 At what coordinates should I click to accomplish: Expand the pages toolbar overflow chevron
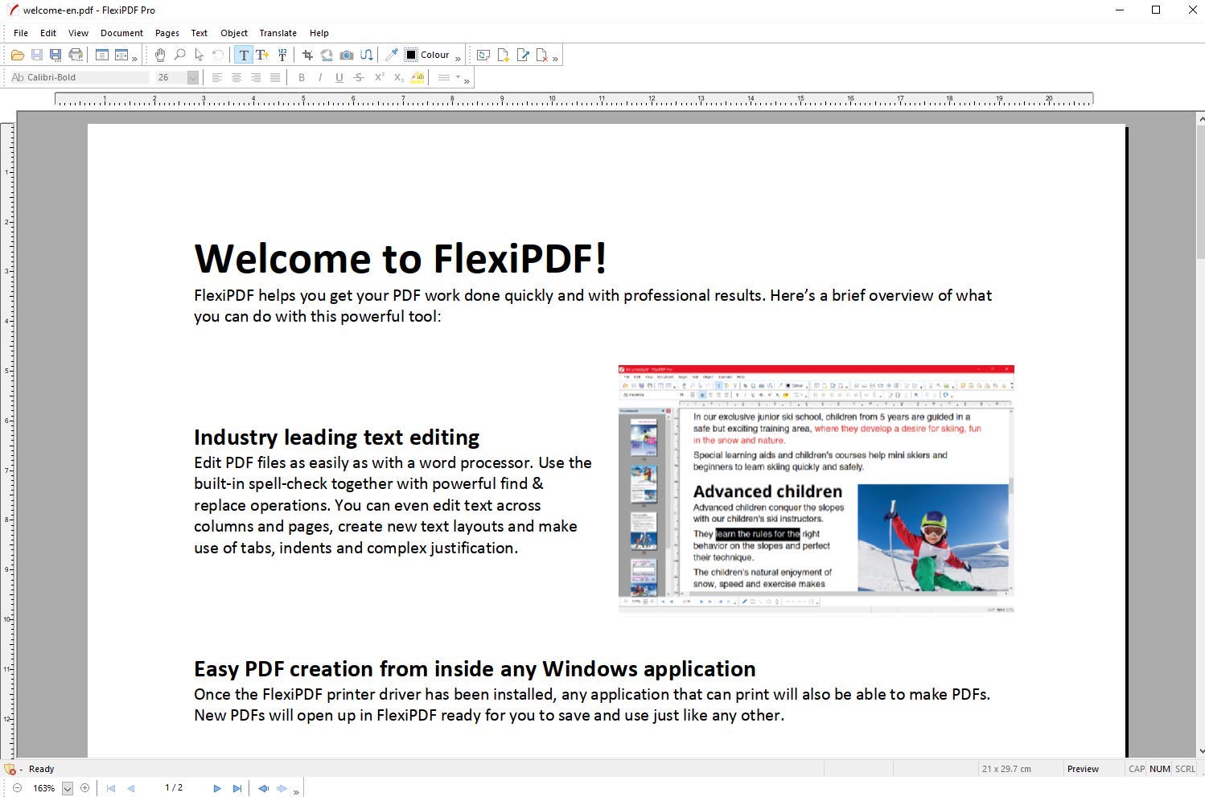pos(555,58)
